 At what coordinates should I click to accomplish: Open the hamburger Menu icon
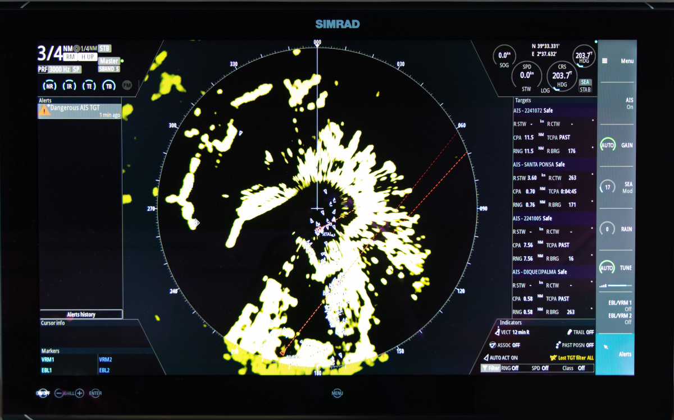click(x=604, y=61)
